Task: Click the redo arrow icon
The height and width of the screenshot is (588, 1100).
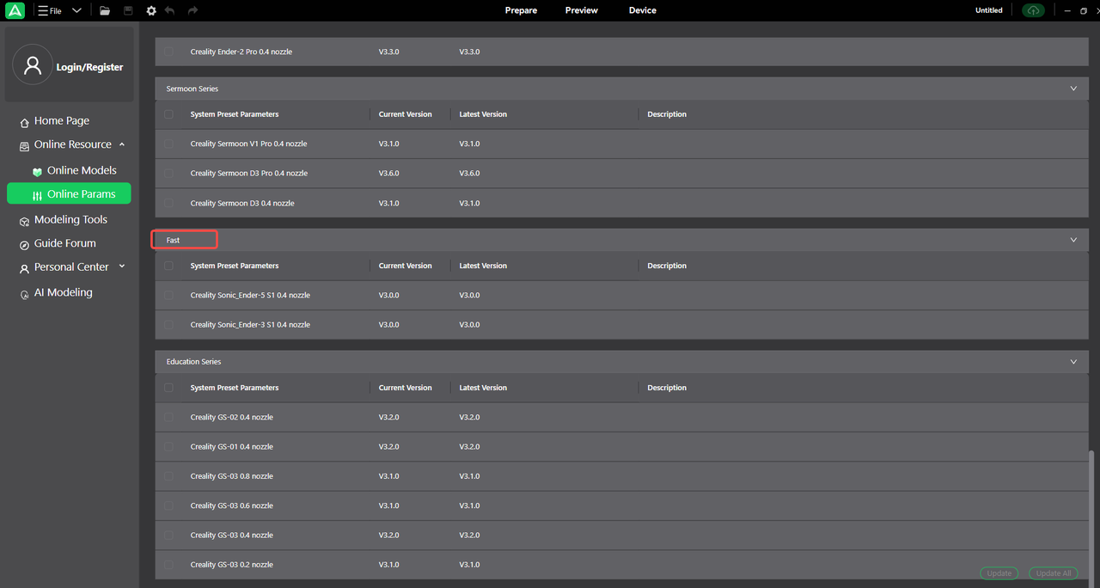Action: click(192, 10)
